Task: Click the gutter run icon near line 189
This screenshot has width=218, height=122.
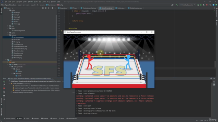Action: (x=61, y=31)
